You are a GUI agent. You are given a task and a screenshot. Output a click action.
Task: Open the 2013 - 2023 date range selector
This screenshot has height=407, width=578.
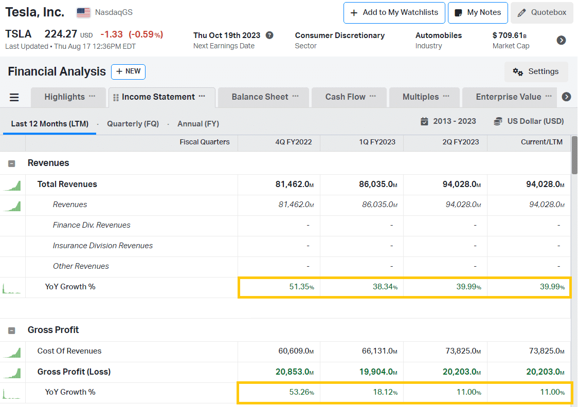tap(448, 122)
